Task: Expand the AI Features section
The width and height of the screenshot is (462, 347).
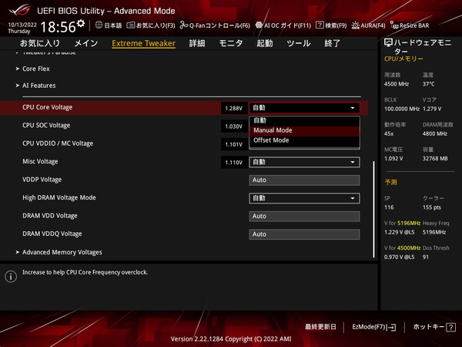Action: [38, 86]
